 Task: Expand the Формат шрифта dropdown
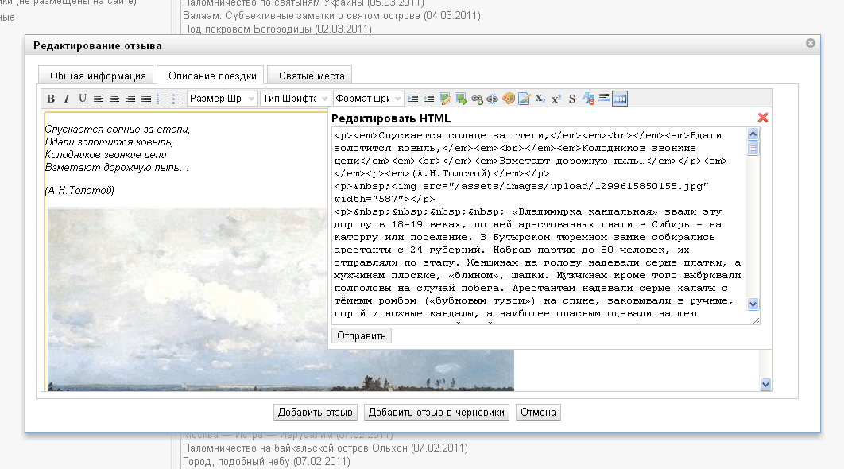click(369, 99)
